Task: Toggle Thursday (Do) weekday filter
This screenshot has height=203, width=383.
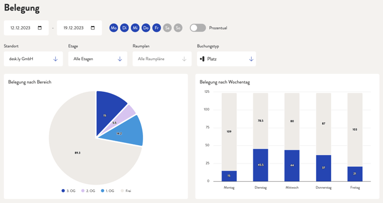Action: click(x=146, y=28)
